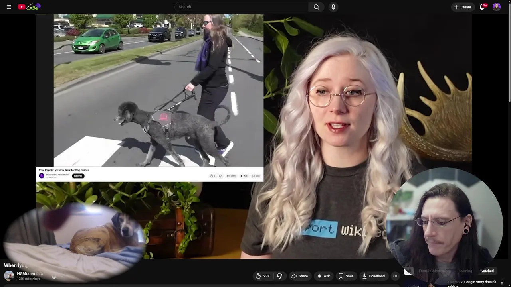This screenshot has width=511, height=287.
Task: View notifications bell
Action: (x=482, y=7)
